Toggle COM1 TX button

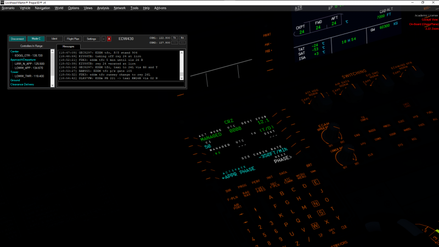(175, 38)
